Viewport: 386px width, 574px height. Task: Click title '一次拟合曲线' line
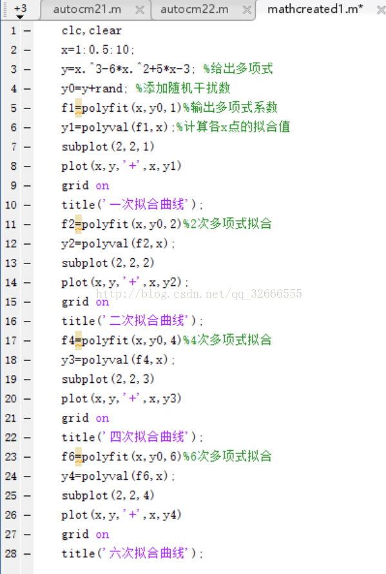(132, 205)
